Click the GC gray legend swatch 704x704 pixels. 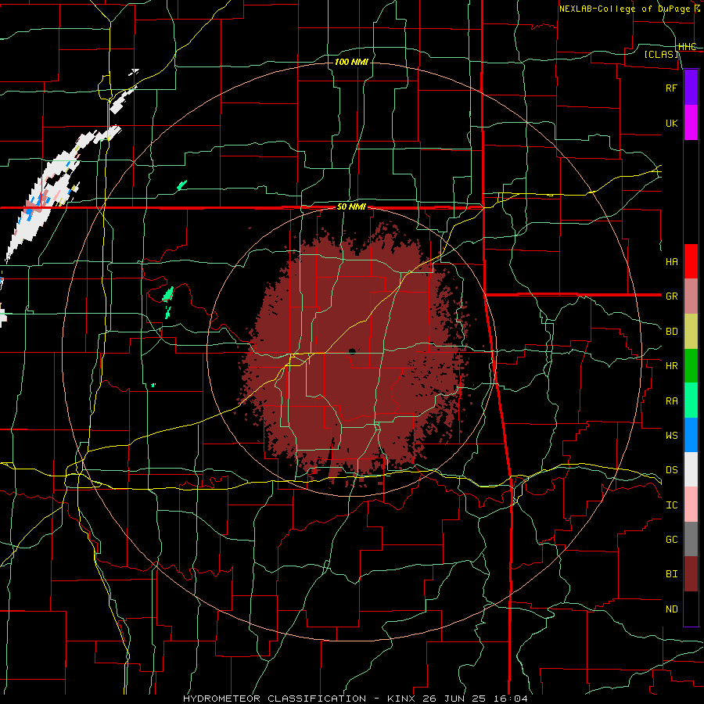click(691, 539)
